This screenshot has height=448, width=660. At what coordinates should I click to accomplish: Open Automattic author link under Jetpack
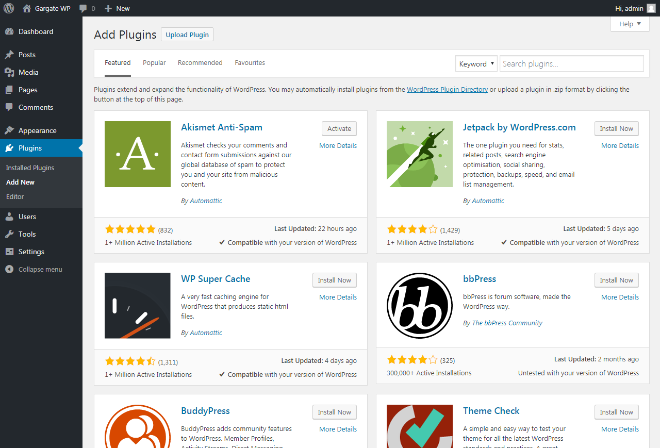tap(488, 201)
